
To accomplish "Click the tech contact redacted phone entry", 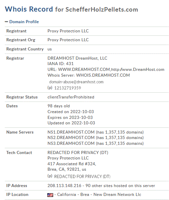I will [x=82, y=176].
